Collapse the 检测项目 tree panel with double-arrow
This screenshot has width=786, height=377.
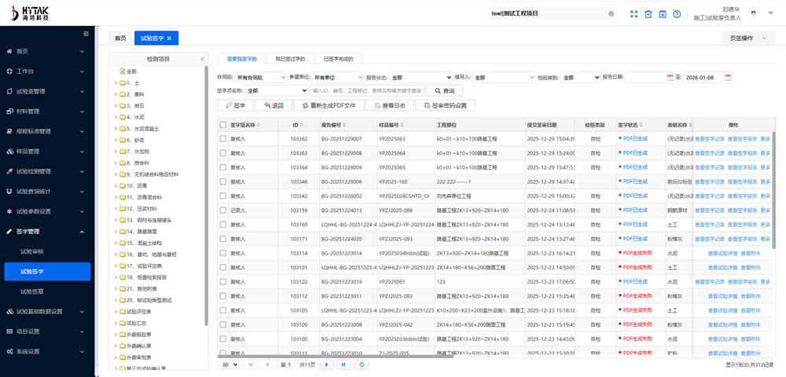[202, 59]
